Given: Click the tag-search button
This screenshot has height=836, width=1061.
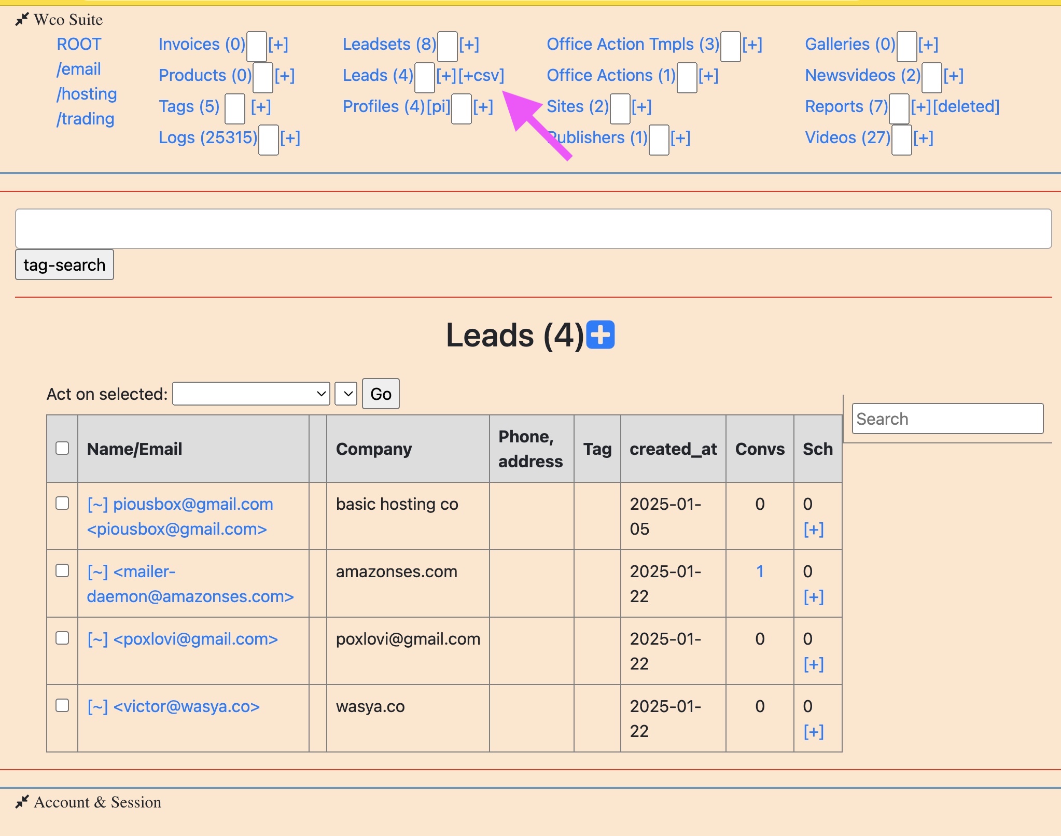Looking at the screenshot, I should click(64, 264).
